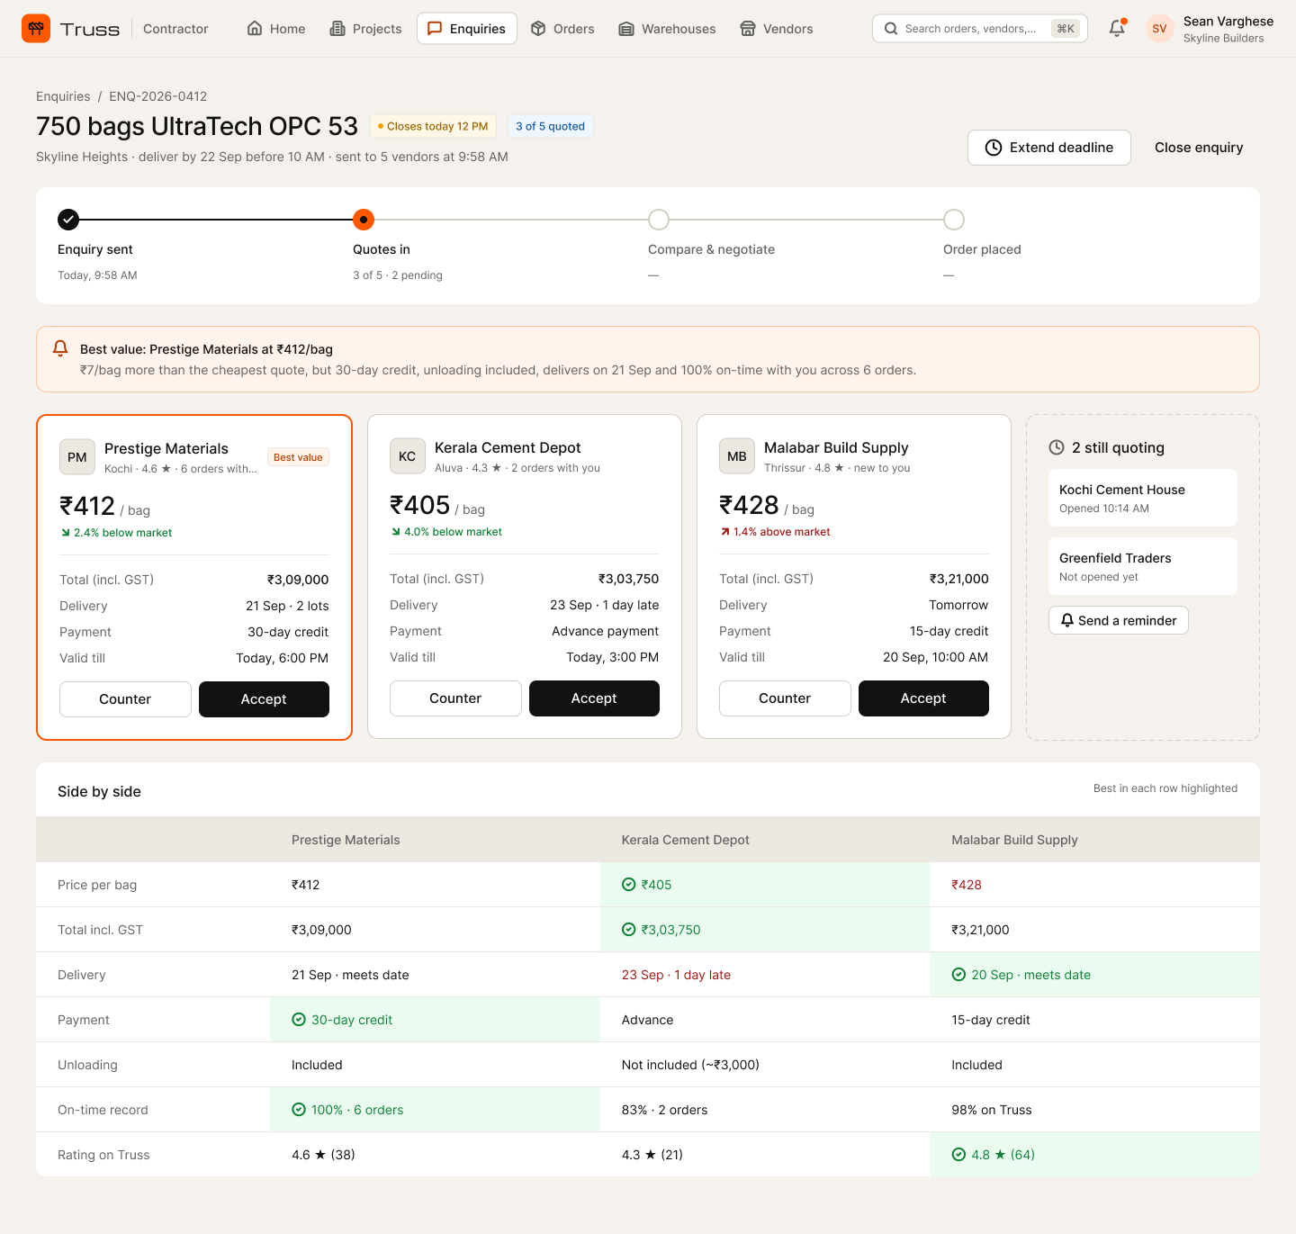1296x1234 pixels.
Task: Accept the Prestige Materials quote
Action: (264, 699)
